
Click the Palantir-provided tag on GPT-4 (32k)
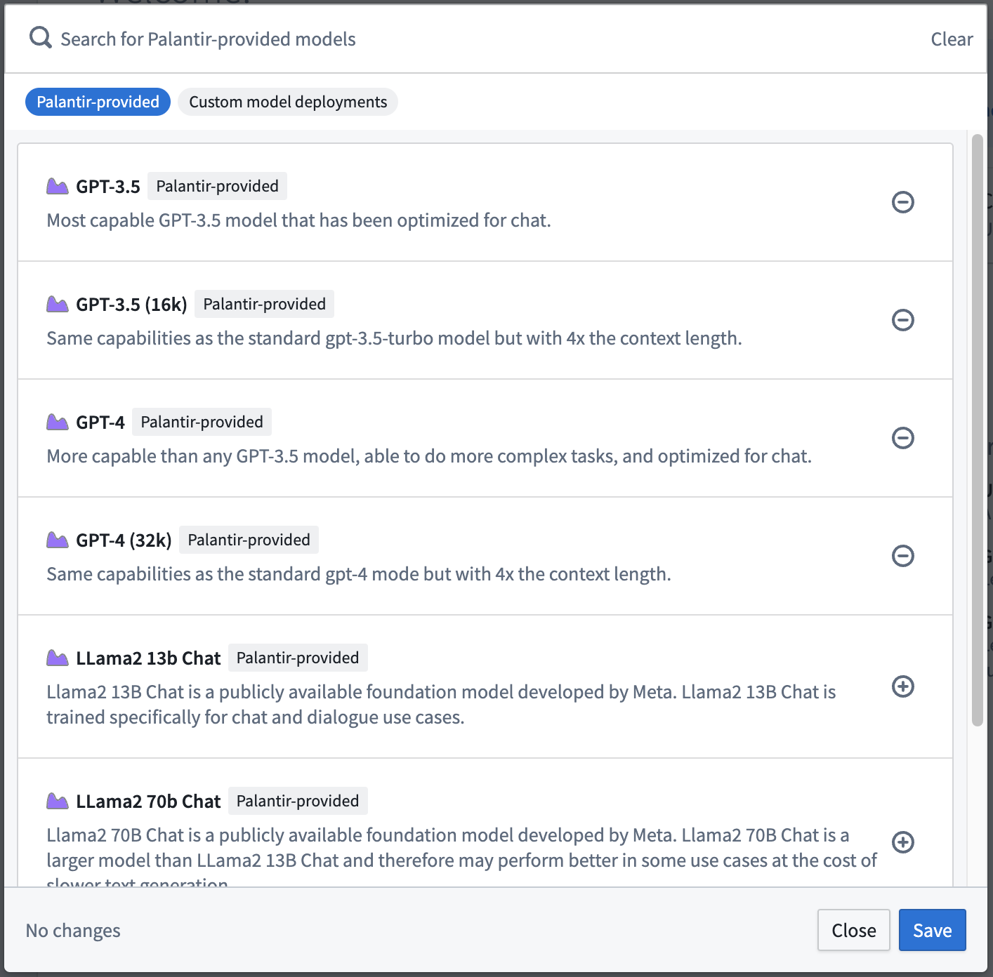(249, 540)
